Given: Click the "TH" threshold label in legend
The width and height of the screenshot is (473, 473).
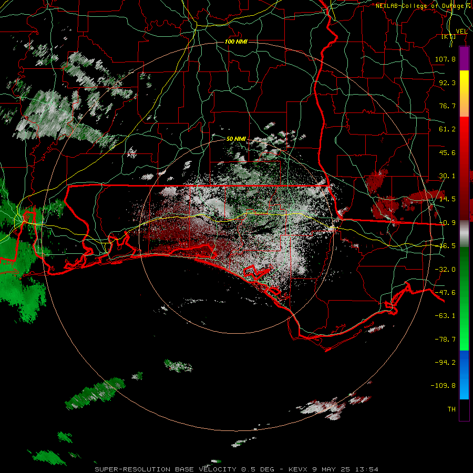Looking at the screenshot, I should click(x=451, y=409).
